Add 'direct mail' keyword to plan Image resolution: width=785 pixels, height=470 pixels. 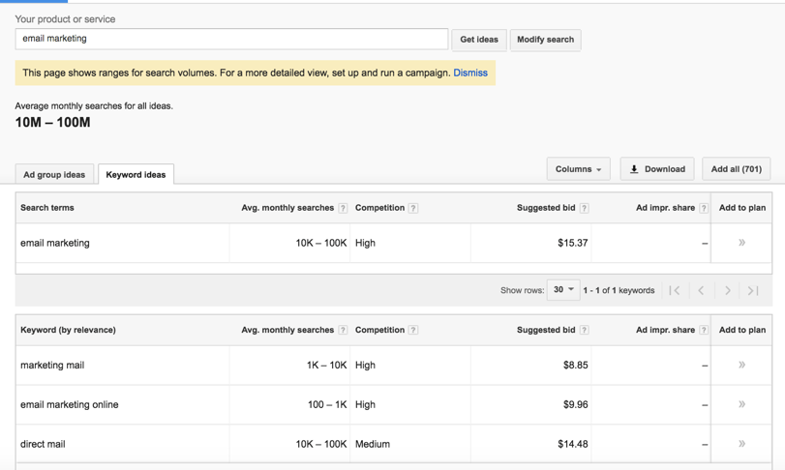[x=741, y=444]
